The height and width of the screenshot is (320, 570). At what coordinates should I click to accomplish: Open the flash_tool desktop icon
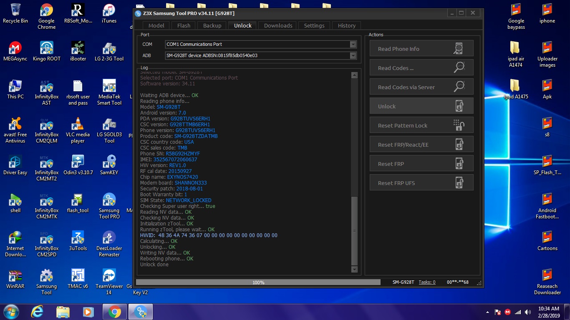78,203
